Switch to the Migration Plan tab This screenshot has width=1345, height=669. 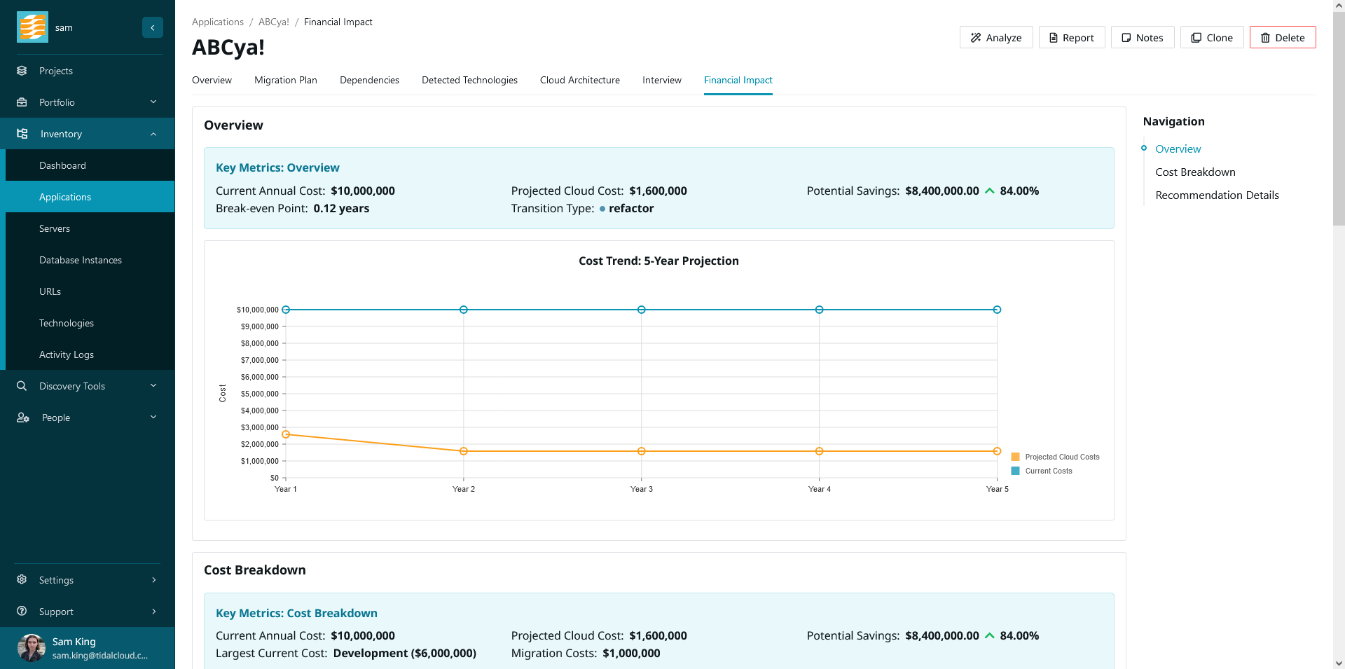[285, 81]
